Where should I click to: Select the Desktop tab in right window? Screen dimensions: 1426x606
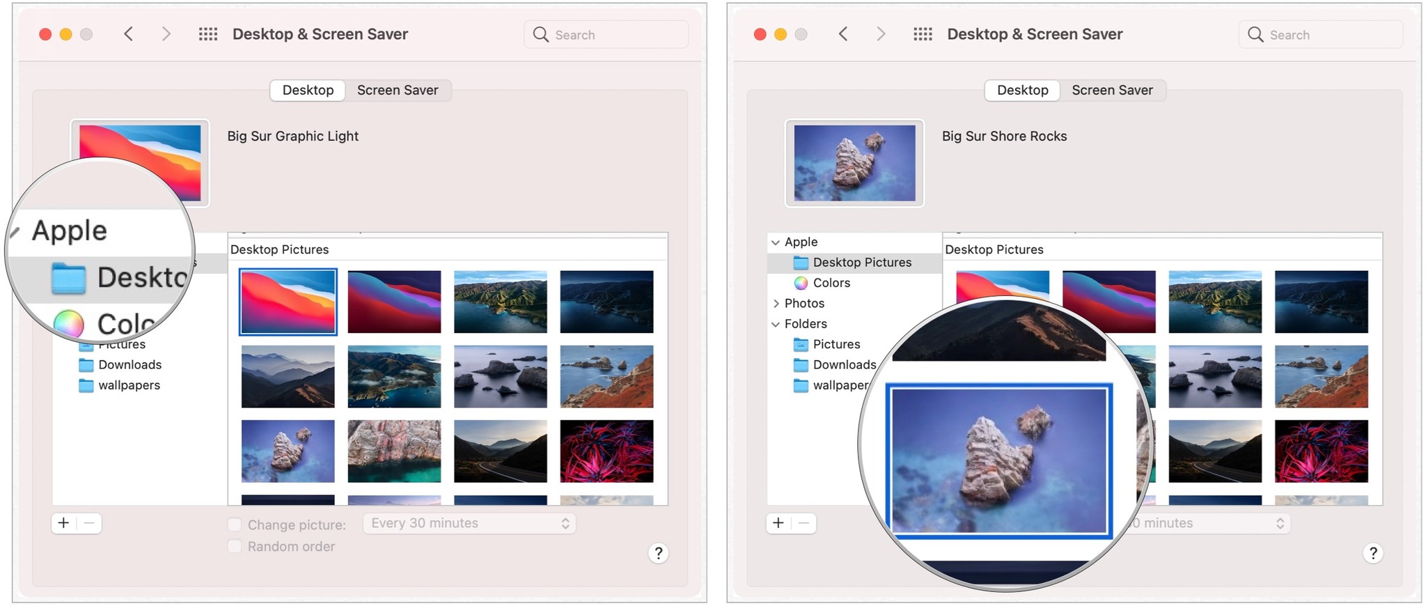tap(1023, 90)
